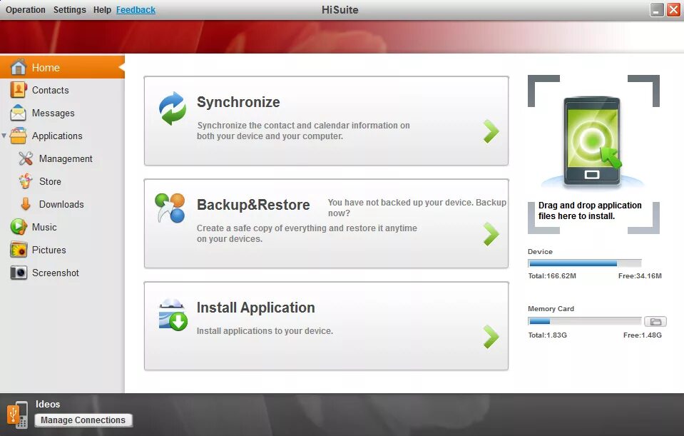Click the green chevron on Synchronize card
The width and height of the screenshot is (684, 436).
coord(491,131)
